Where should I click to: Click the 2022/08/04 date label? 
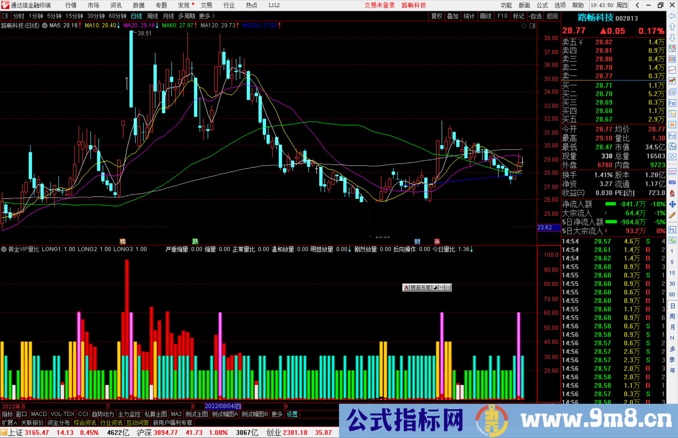pos(223,406)
